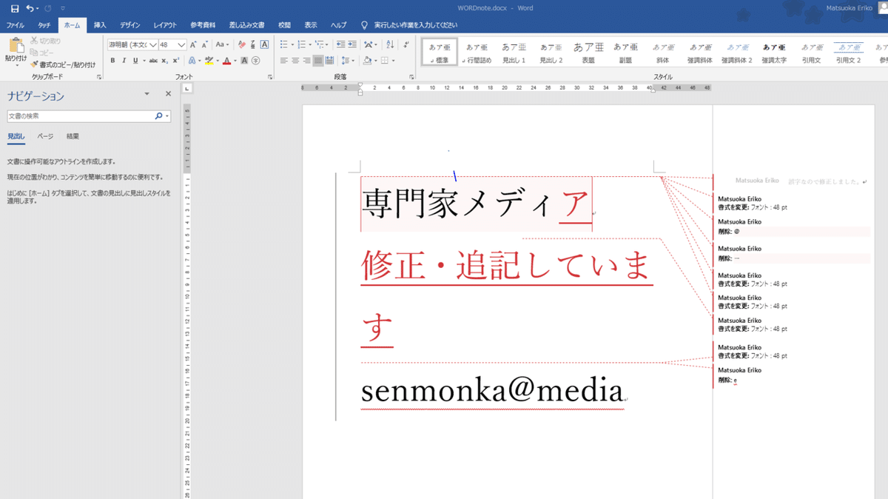Close the Navigation pane
This screenshot has width=888, height=499.
(x=168, y=94)
